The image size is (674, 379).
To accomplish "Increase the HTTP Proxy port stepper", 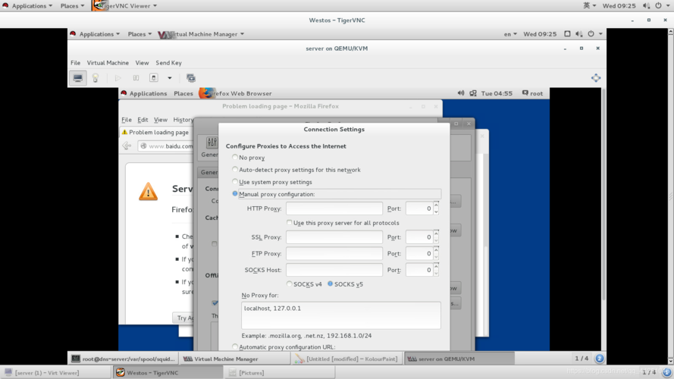I will (x=436, y=205).
